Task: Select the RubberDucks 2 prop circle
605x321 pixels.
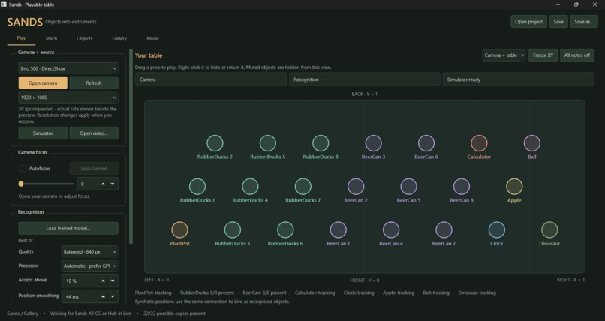Action: coord(215,143)
